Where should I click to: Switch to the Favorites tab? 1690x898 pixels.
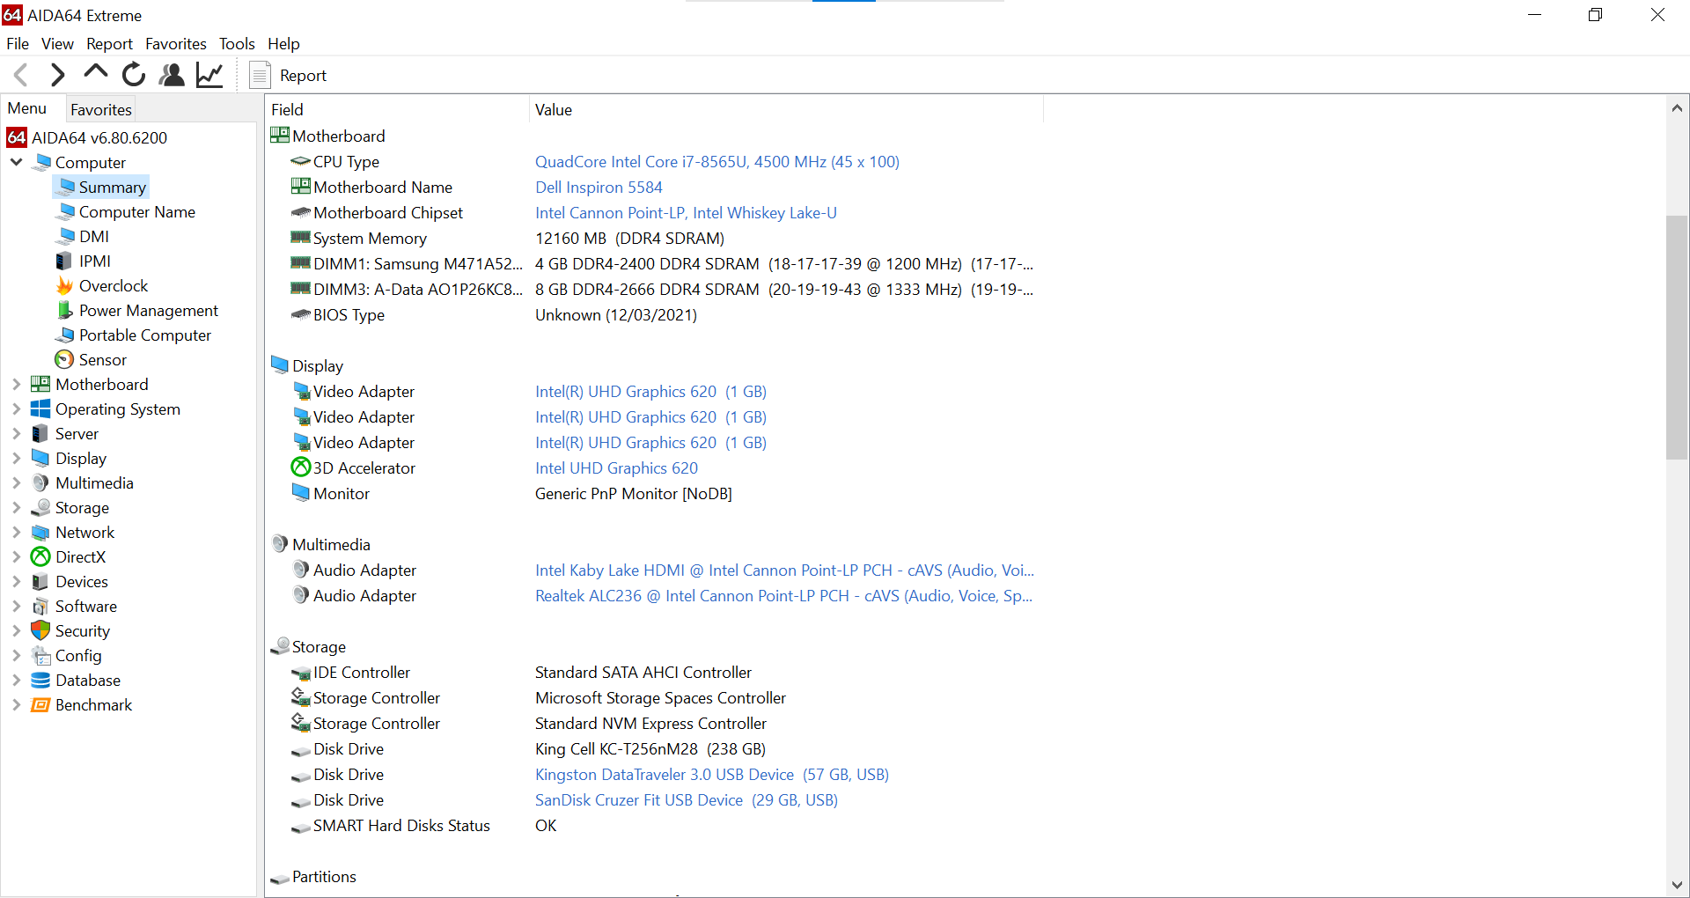pos(101,110)
